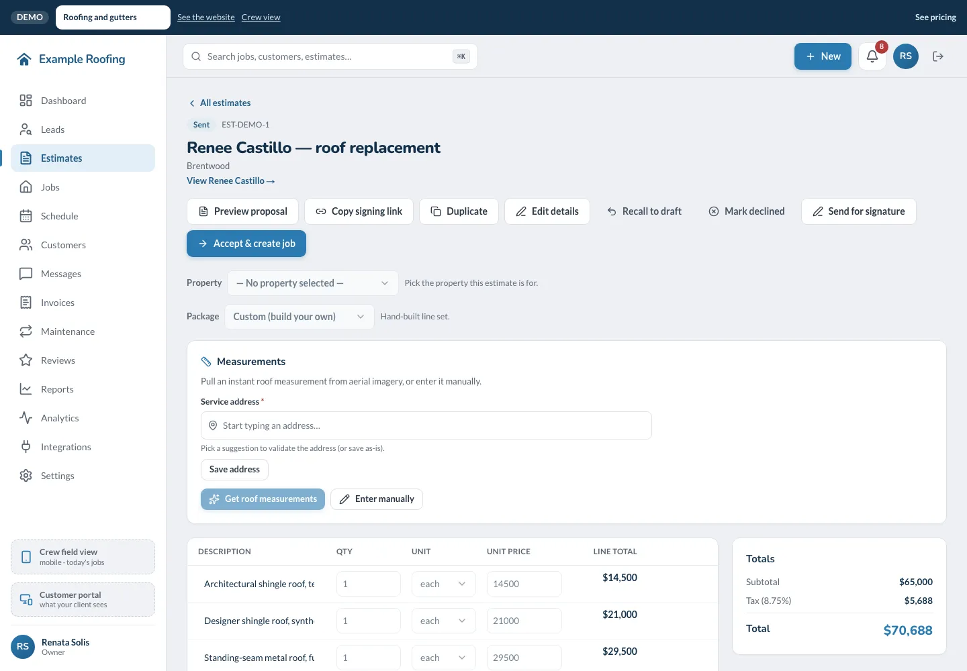Open the Jobs section

coord(83,187)
